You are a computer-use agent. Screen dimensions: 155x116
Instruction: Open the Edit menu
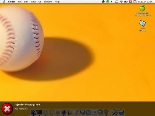26,2
